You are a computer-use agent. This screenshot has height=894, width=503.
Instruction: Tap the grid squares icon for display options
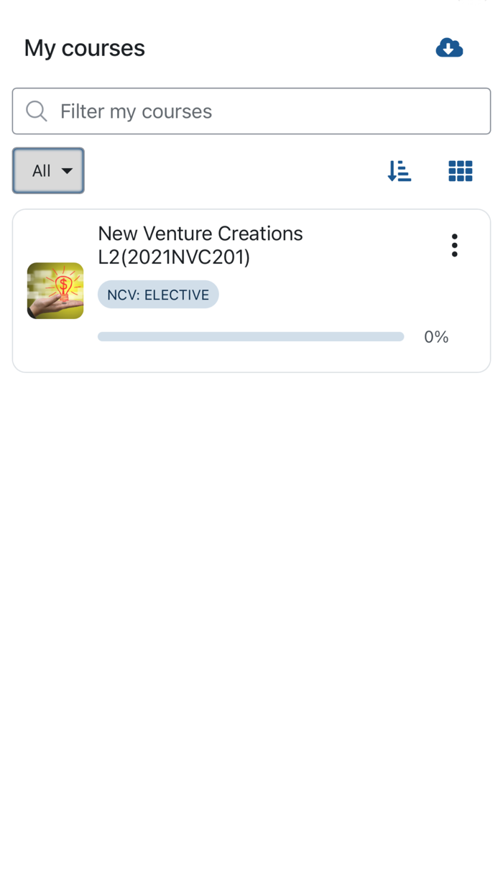tap(460, 171)
